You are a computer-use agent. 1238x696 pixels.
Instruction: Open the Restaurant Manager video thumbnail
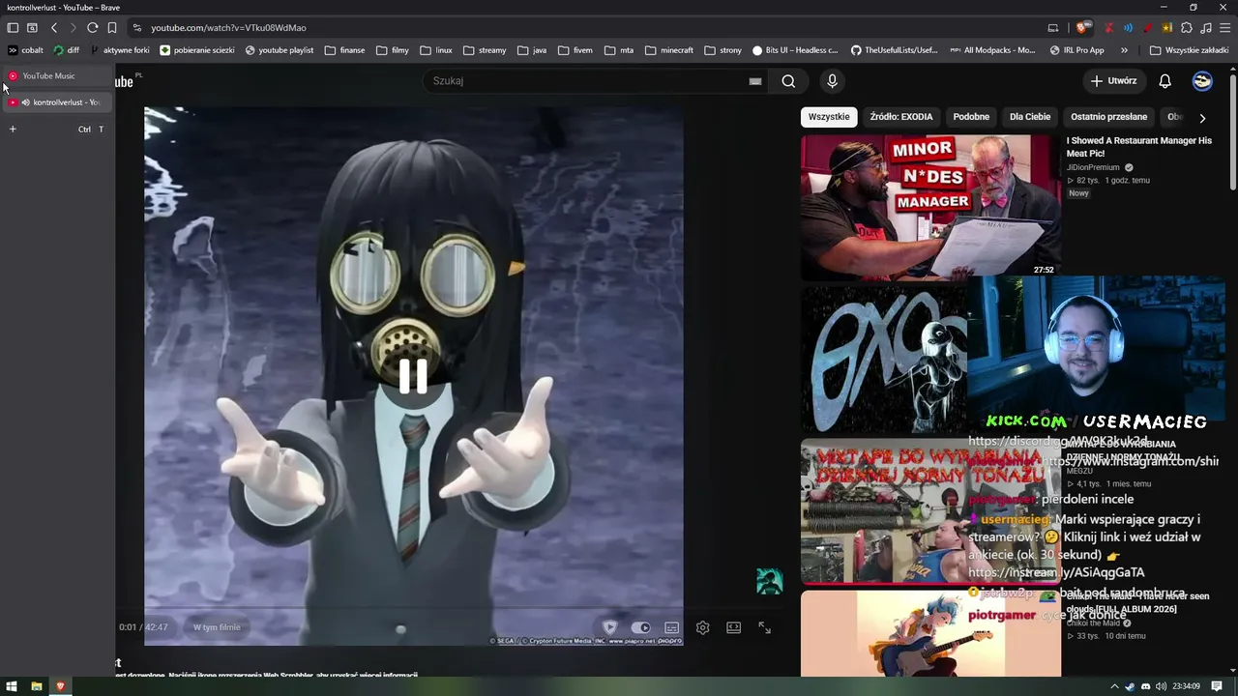coord(930,206)
